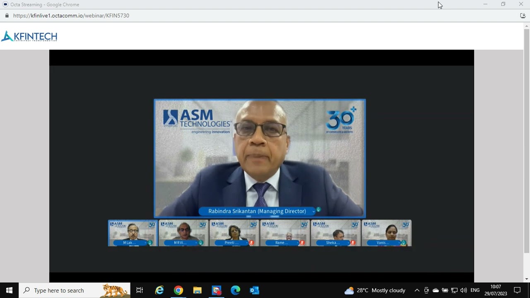Click the M Lak... name label
This screenshot has height=298, width=530.
tap(129, 243)
